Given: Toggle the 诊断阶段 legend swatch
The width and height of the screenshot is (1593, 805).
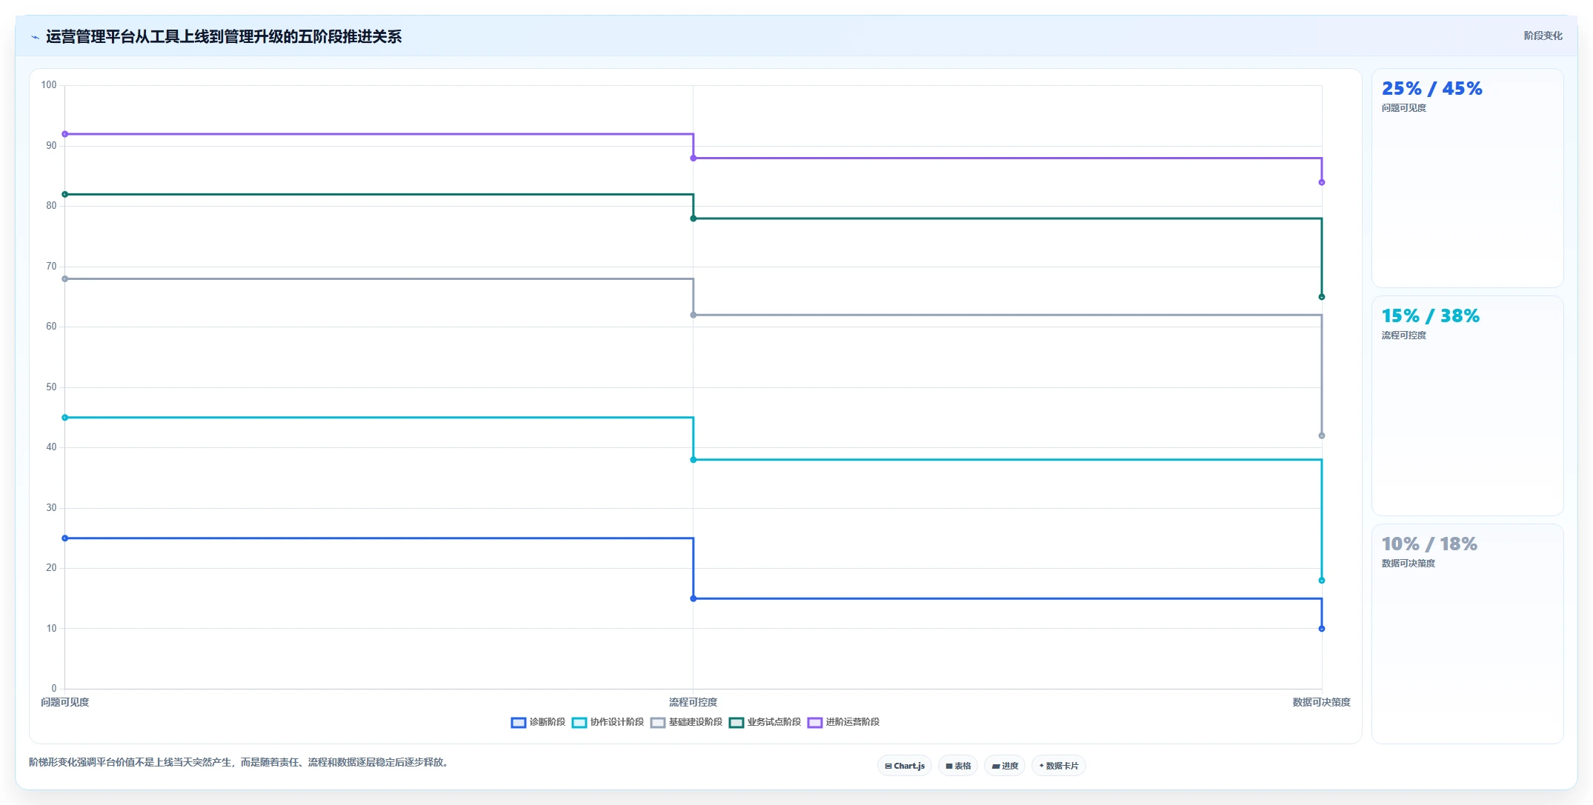Looking at the screenshot, I should pos(519,723).
